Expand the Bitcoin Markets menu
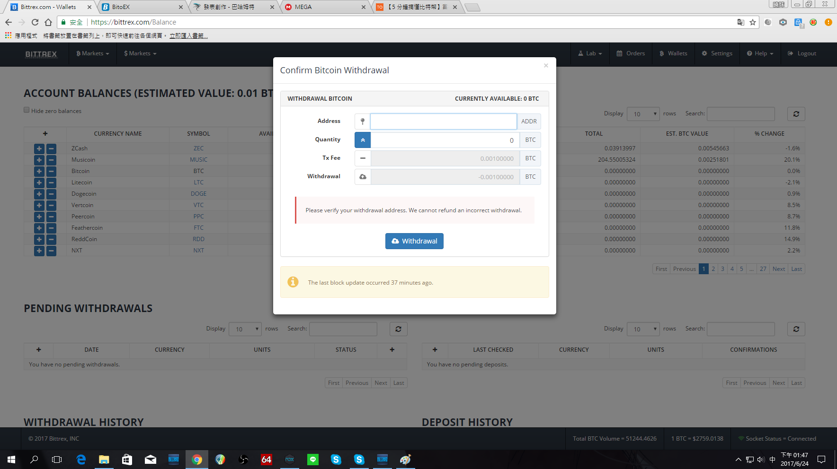 tap(93, 53)
